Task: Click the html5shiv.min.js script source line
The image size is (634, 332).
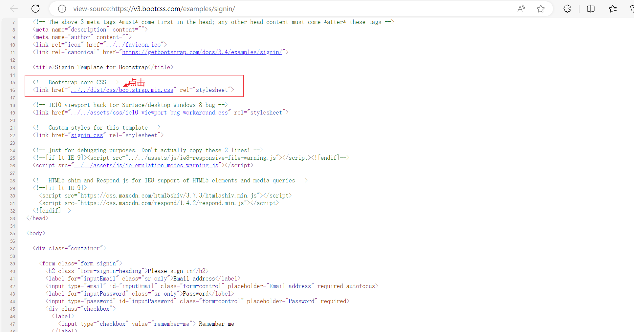Action: click(x=165, y=196)
